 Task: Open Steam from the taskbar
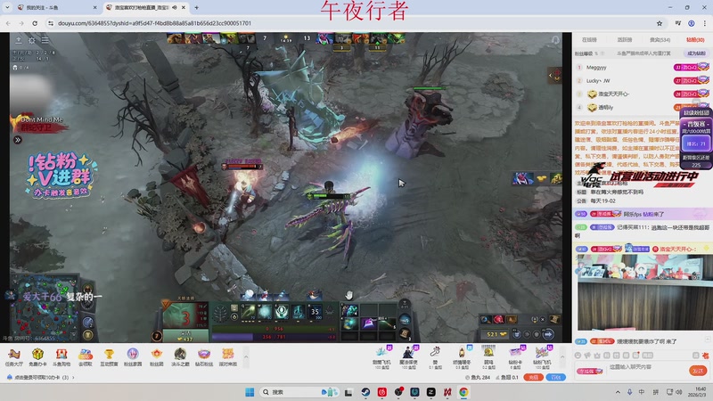click(x=365, y=392)
